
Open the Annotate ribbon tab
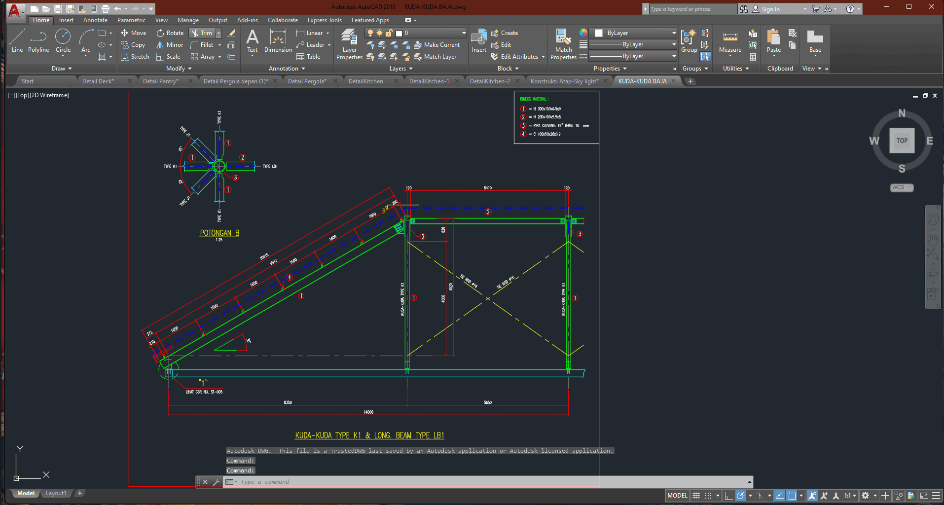(x=95, y=20)
